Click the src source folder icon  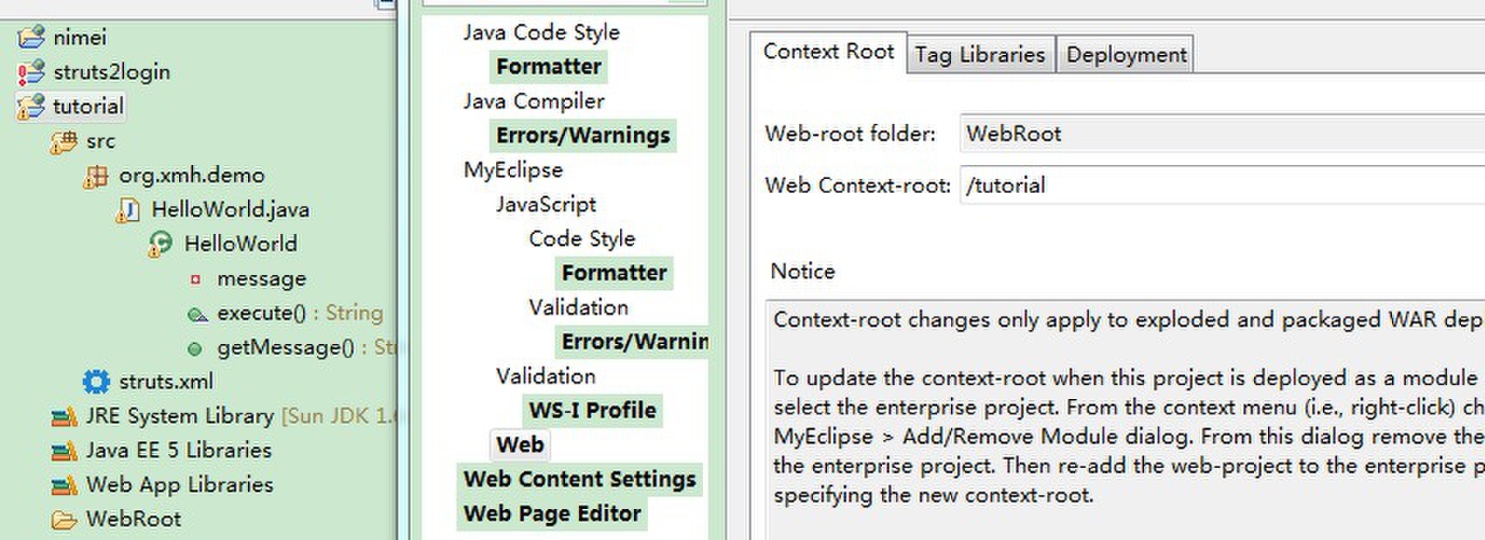[64, 140]
